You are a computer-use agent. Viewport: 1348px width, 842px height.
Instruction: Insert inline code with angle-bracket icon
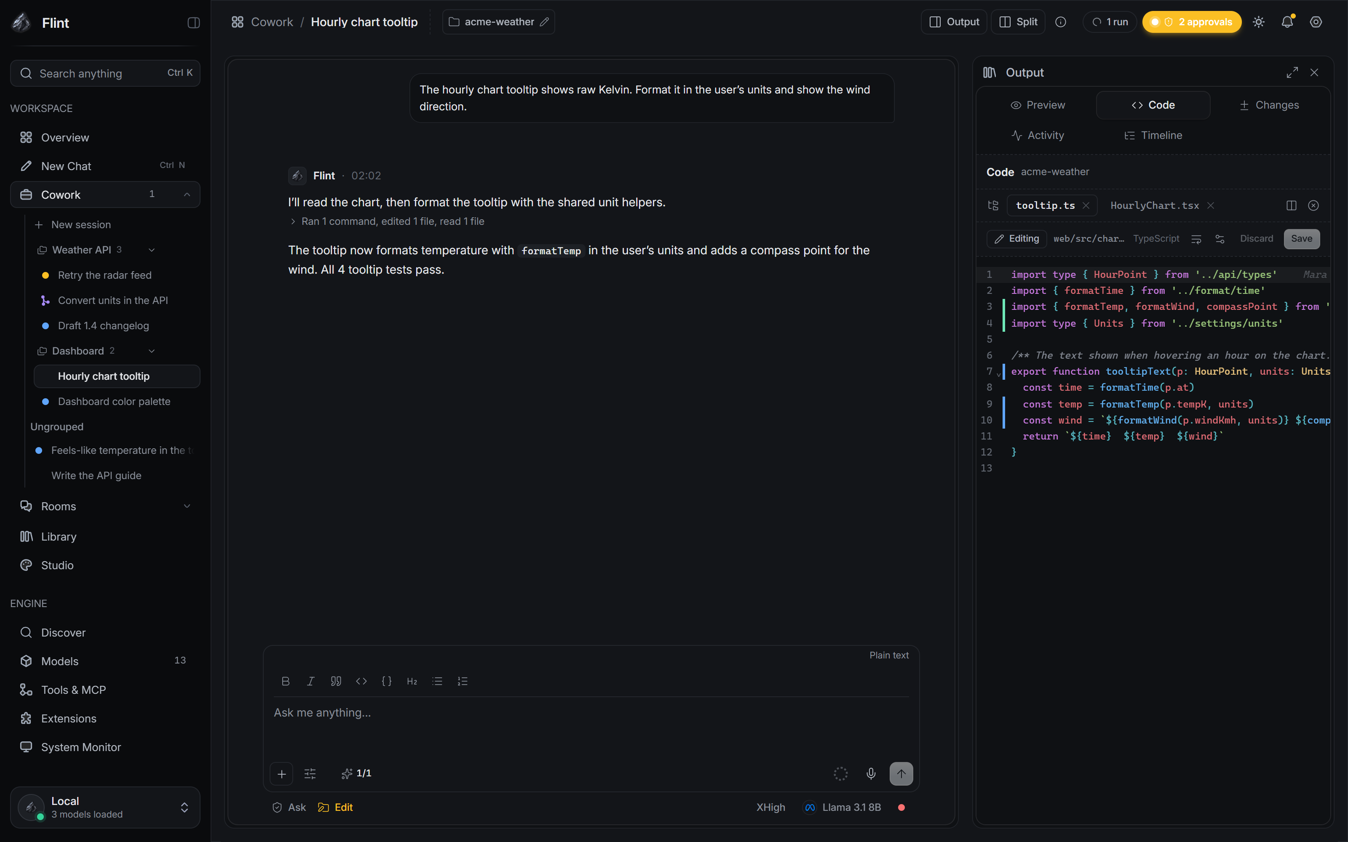[361, 681]
